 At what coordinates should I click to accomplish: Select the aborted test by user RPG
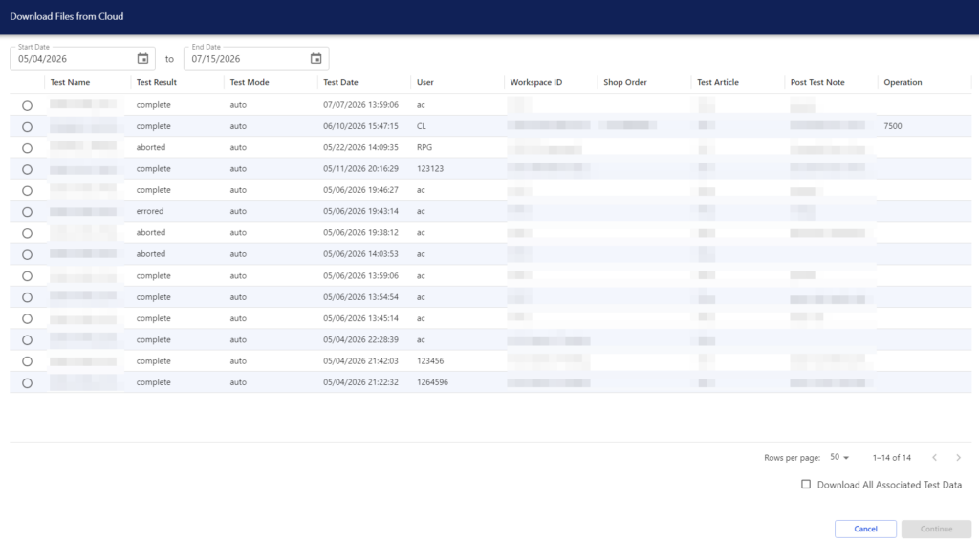[x=27, y=148]
